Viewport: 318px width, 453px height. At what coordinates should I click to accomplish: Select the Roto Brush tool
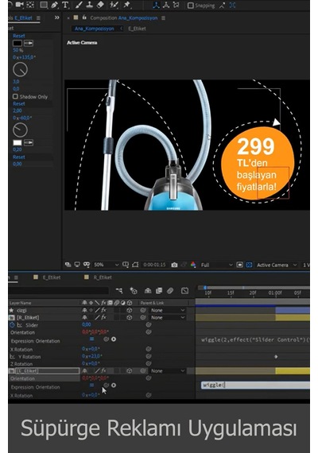pyautogui.click(x=114, y=5)
